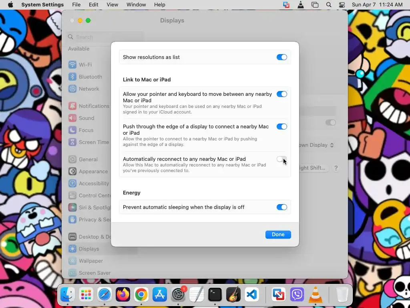Click the Search field in System Settings
Viewport: 410px width, 308px height.
(105, 37)
